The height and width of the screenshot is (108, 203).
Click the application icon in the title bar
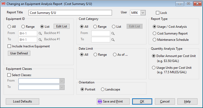[x=3, y=4]
